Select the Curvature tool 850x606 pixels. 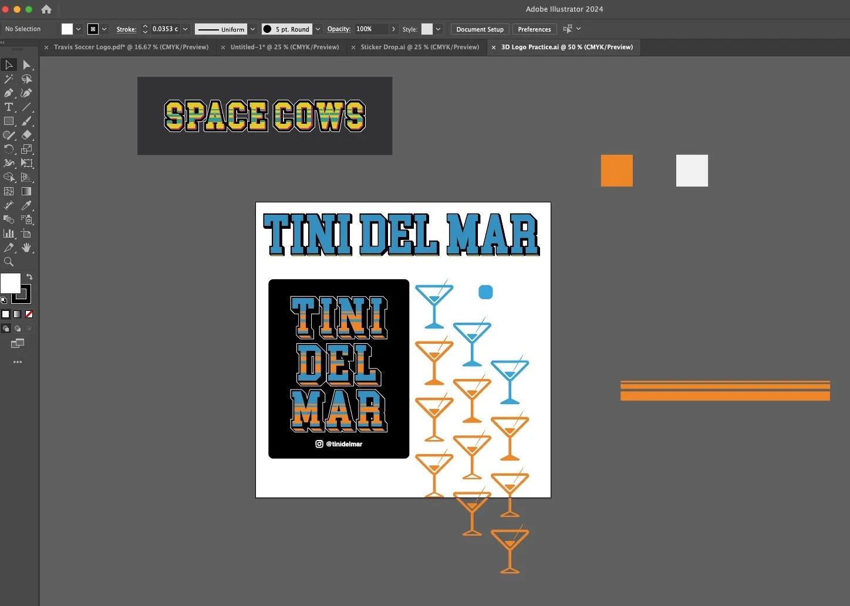pos(26,93)
